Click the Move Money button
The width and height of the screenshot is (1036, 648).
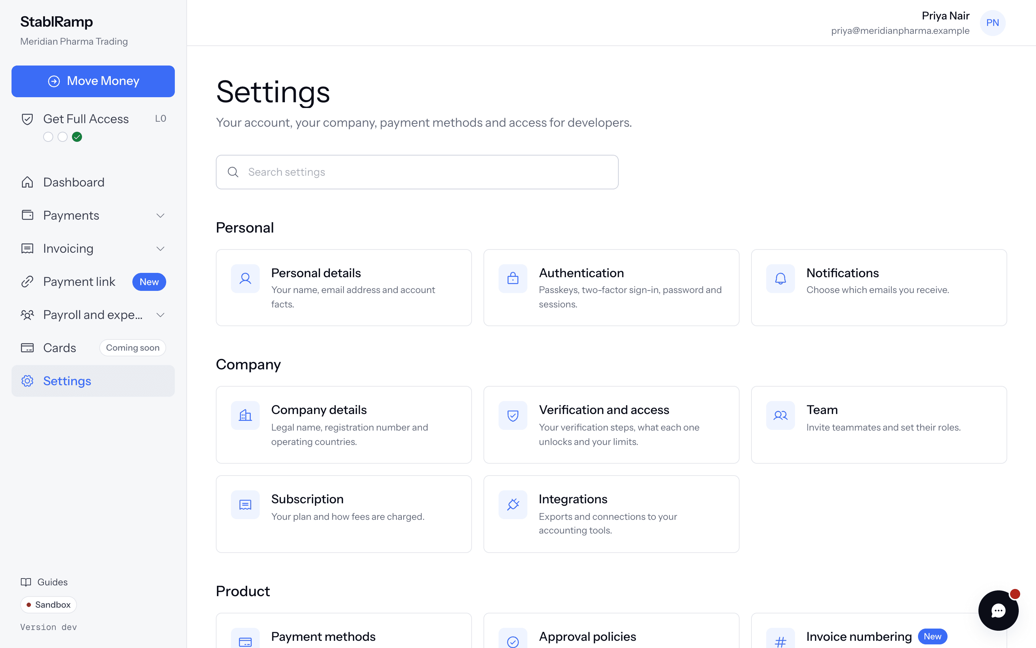click(x=93, y=81)
